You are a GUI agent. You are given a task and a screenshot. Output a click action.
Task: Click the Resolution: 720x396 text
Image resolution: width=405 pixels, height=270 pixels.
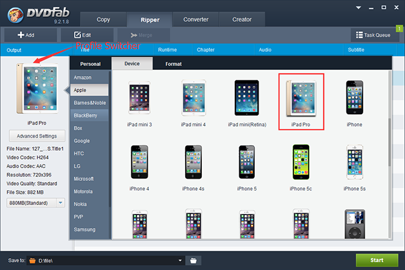(x=29, y=175)
